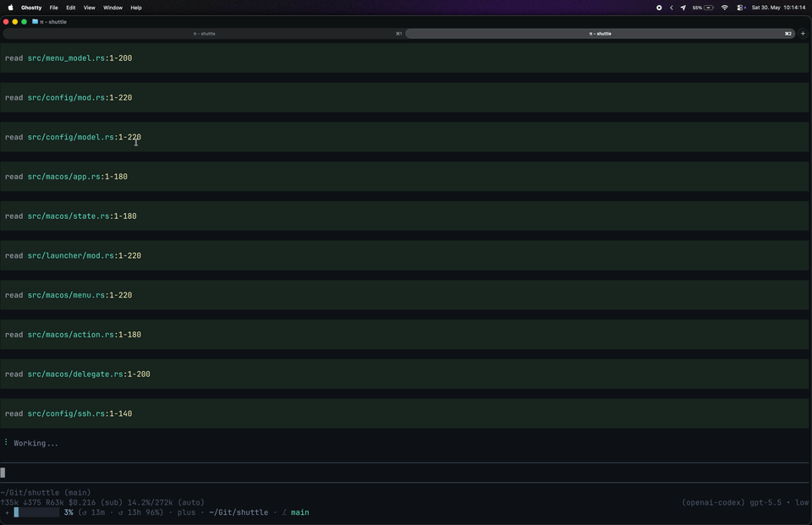Click the src/config/model.rs file path

(x=71, y=137)
